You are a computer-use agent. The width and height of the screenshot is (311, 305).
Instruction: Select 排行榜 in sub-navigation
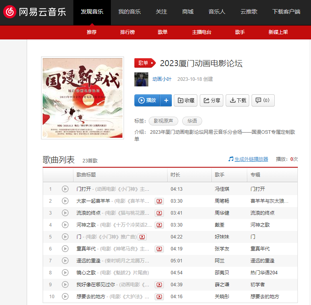point(127,32)
